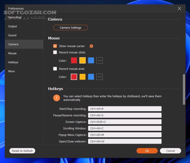This screenshot has height=163, width=190.
Task: Select the More sidebar item
Action: [x=11, y=71]
